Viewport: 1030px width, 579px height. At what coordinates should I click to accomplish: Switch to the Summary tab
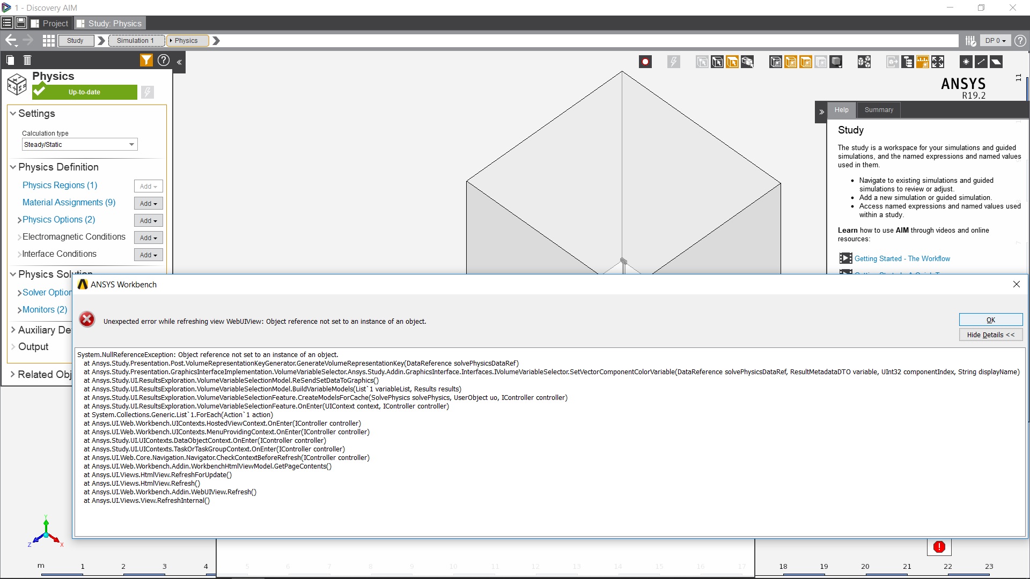879,110
